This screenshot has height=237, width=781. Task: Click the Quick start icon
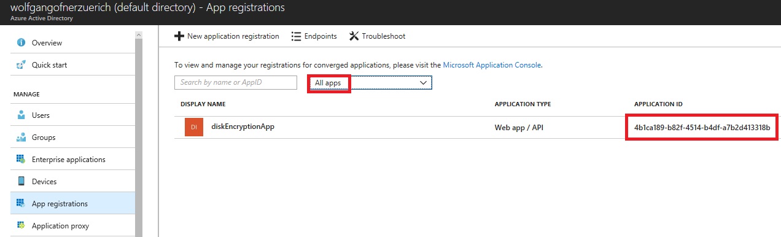[21, 65]
